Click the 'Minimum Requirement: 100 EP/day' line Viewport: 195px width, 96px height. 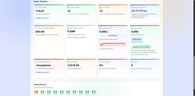pyautogui.click(x=77, y=37)
